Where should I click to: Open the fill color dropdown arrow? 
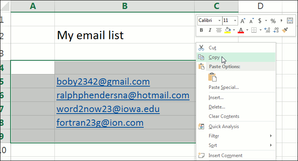[x=234, y=30]
